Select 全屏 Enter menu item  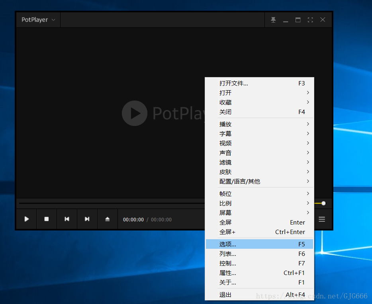coord(260,222)
